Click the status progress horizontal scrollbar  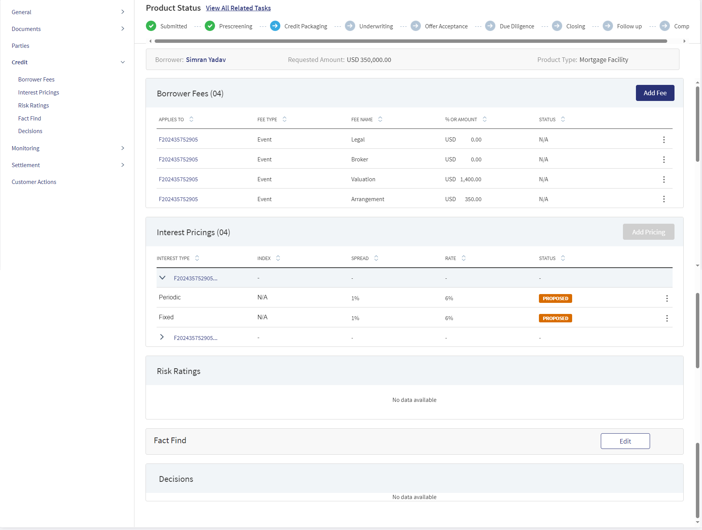pyautogui.click(x=411, y=41)
